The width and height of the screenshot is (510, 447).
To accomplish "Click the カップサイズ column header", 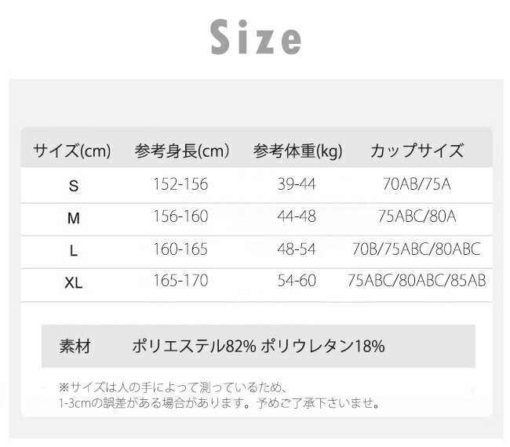I will (417, 151).
